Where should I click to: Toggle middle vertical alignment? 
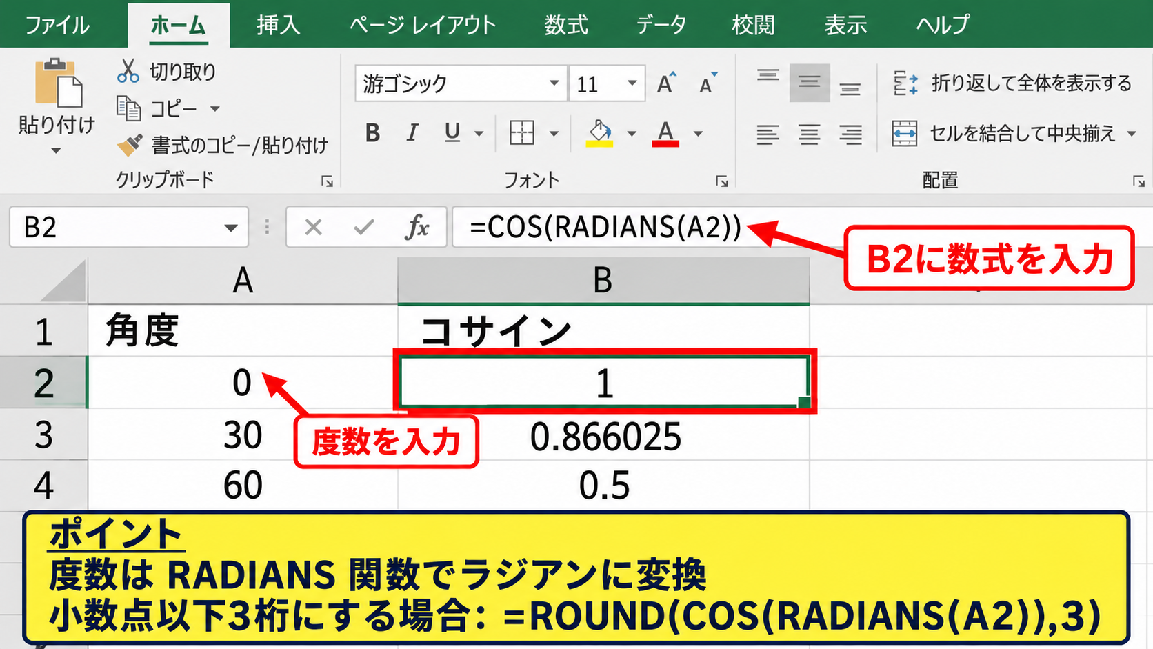point(810,83)
